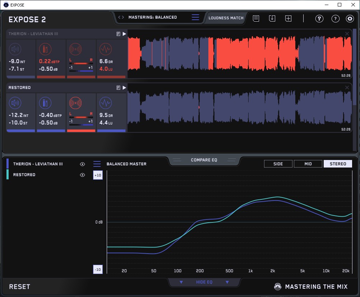
Task: Open Balanced Master reference curve menu
Action: coord(97,164)
